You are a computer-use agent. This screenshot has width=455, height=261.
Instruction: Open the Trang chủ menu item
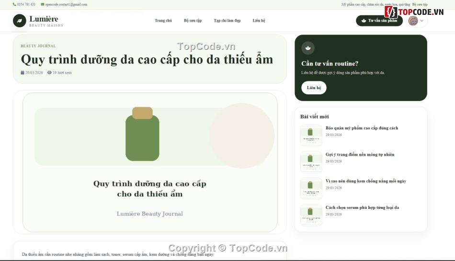point(163,21)
